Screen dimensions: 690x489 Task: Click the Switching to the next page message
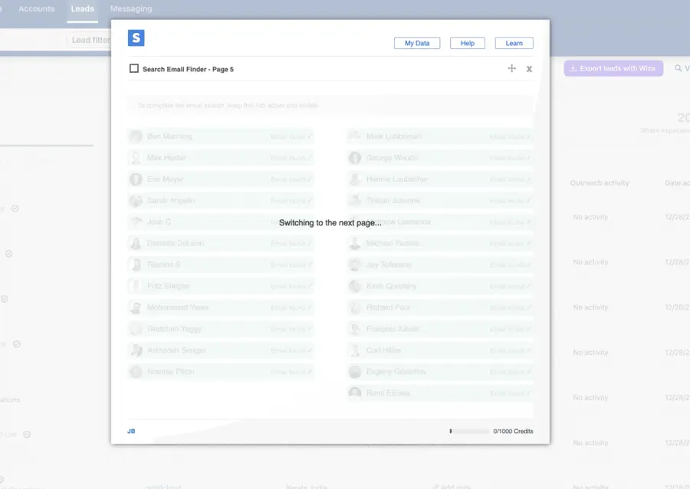[330, 223]
